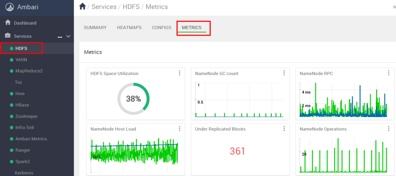Switch to the CONFIGS tab
Screen dimensions: 396x176
click(162, 28)
